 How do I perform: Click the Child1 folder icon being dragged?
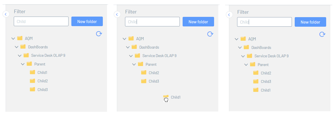pos(166,97)
